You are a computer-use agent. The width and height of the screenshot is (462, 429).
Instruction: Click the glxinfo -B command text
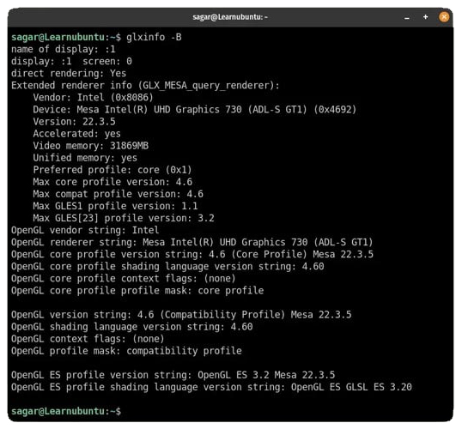point(154,37)
